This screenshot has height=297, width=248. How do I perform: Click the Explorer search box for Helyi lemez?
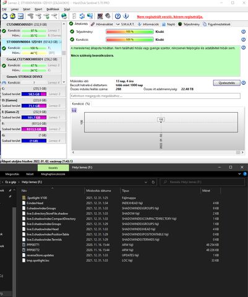[x=202, y=182]
